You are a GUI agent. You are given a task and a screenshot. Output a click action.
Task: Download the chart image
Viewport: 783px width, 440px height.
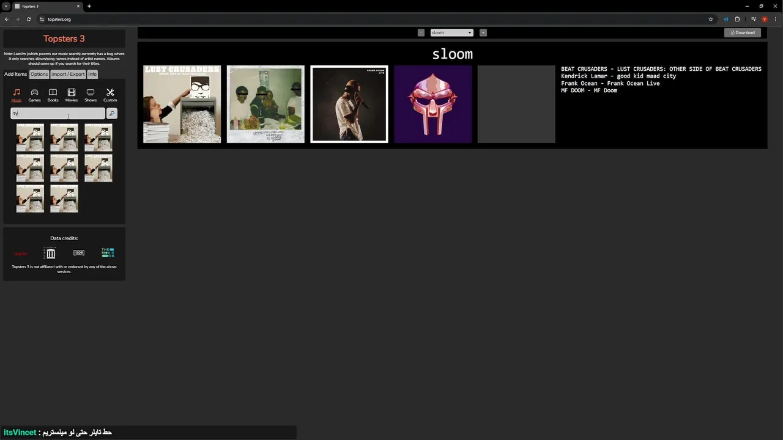[x=743, y=32]
